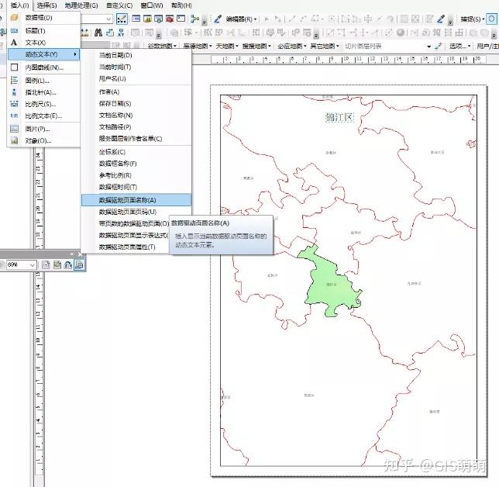This screenshot has height=487, width=499.
Task: Click the Go To XY icon
Action: [121, 32]
